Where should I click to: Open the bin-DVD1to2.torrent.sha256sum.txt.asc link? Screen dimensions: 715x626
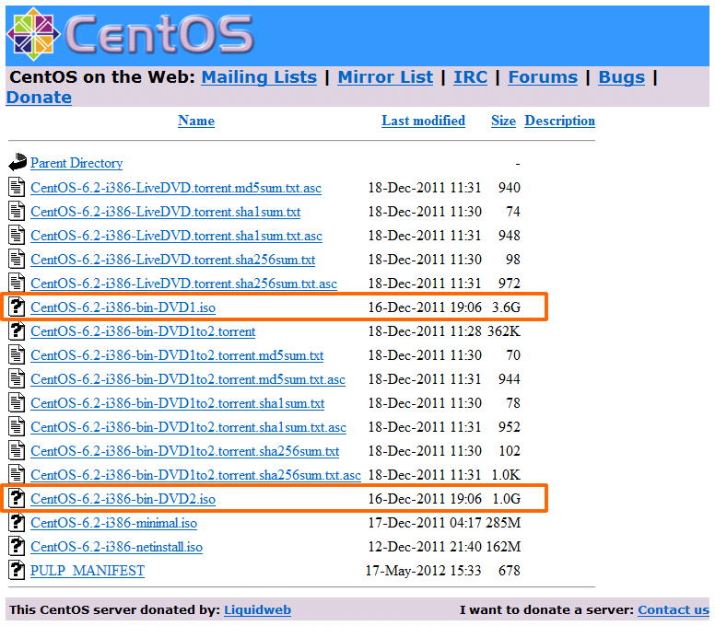(195, 475)
